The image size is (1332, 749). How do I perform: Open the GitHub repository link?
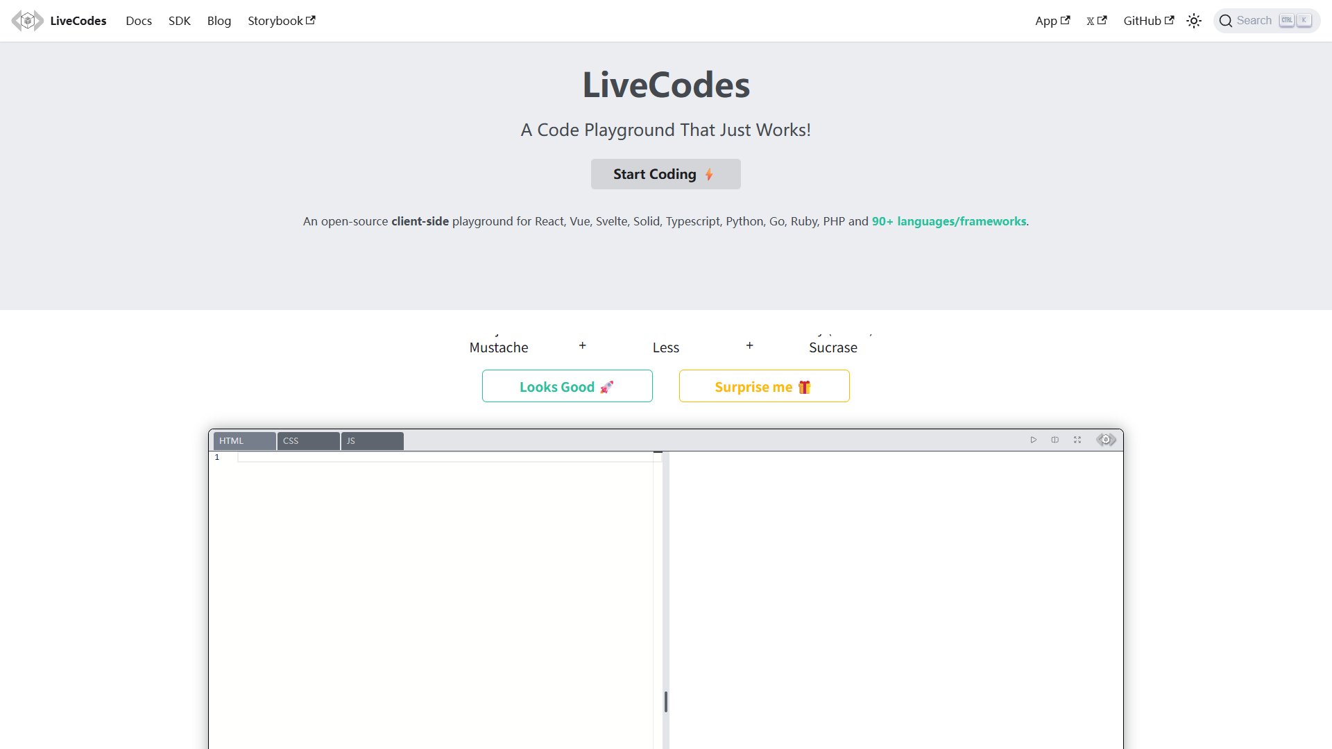click(x=1149, y=21)
